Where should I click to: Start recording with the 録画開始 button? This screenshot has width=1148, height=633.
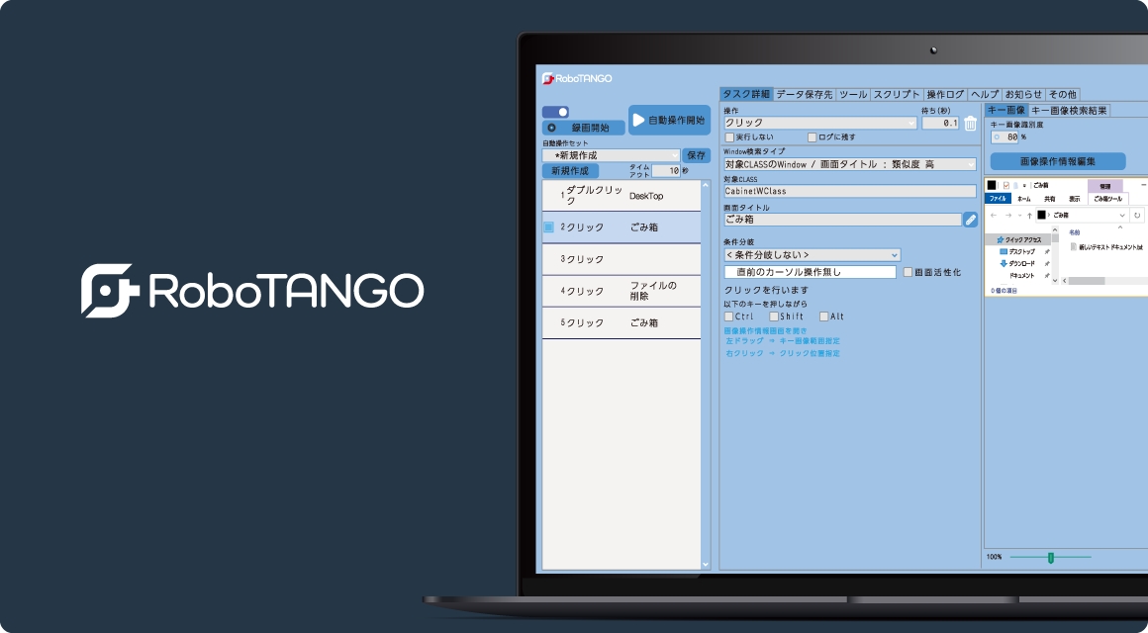tap(584, 128)
